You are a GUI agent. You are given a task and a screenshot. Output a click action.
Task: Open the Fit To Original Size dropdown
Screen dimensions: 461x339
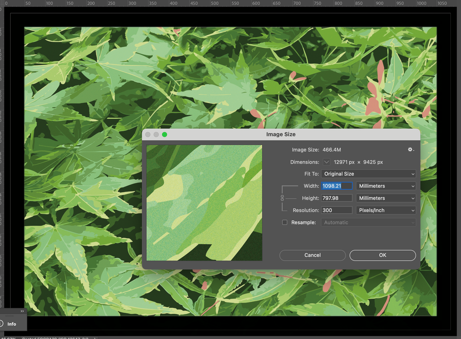coord(369,174)
